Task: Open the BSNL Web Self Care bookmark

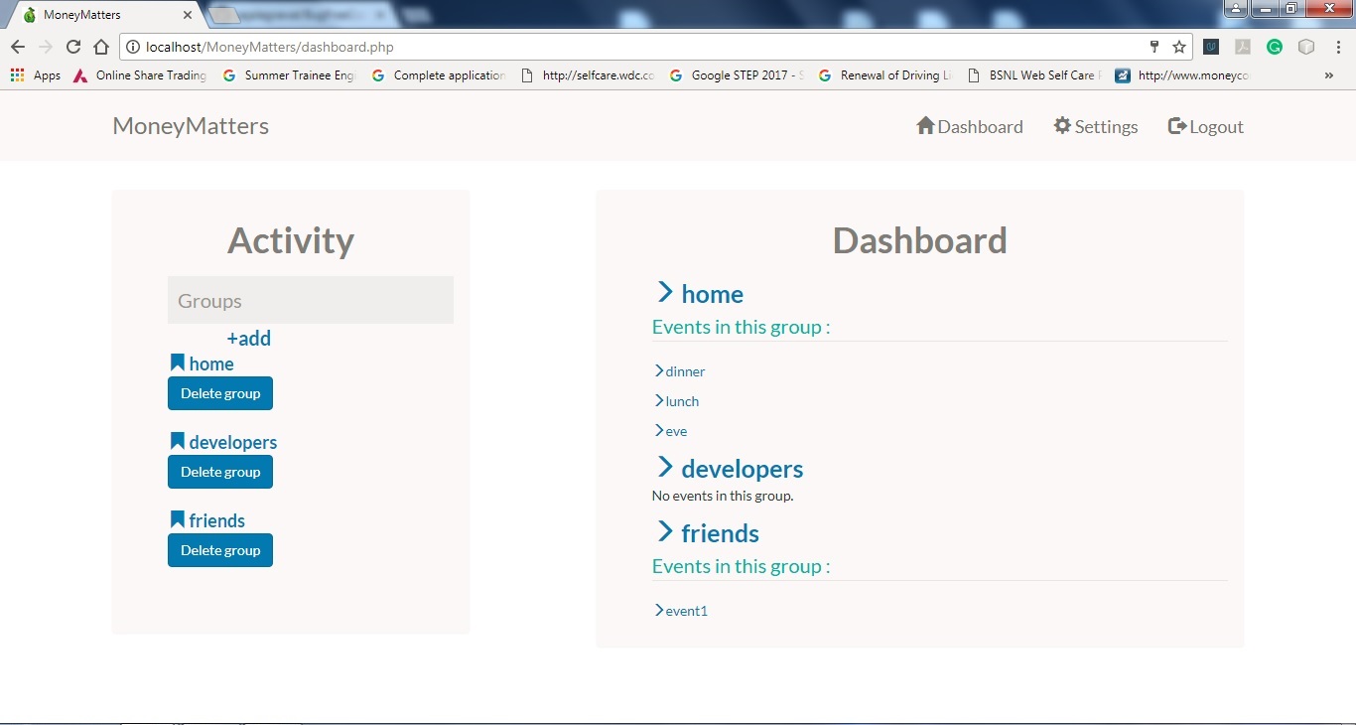Action: pyautogui.click(x=1033, y=75)
